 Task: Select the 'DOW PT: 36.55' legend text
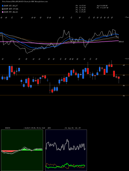point(11,12)
